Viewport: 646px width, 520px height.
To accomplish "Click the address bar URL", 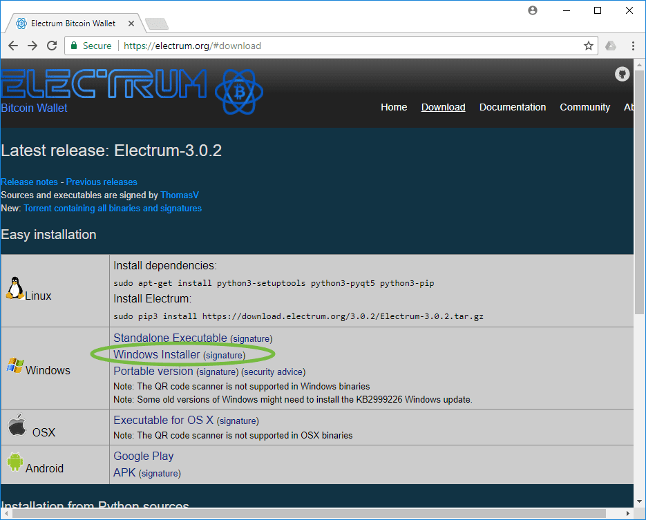I will [x=192, y=46].
